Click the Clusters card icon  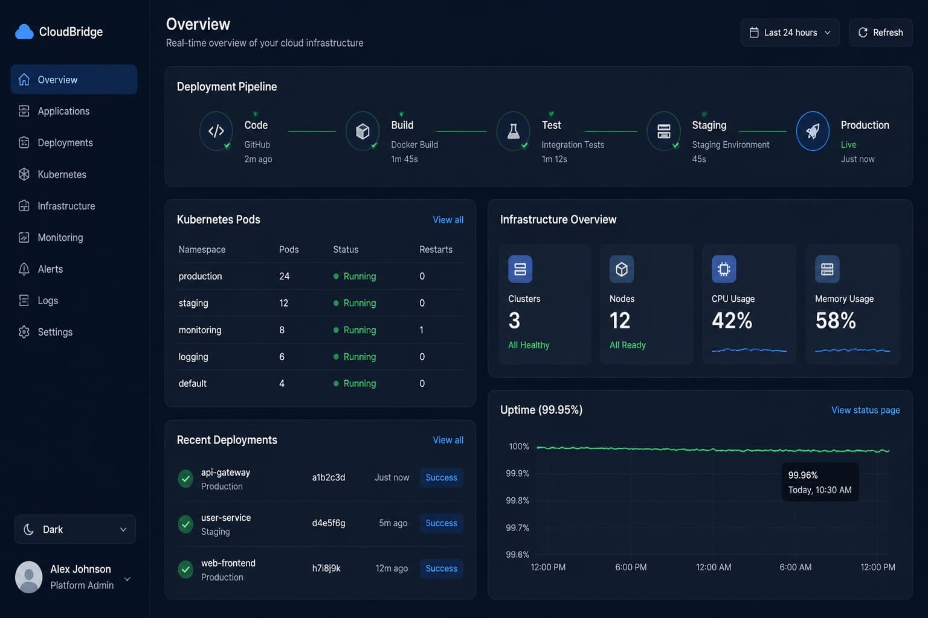(520, 269)
